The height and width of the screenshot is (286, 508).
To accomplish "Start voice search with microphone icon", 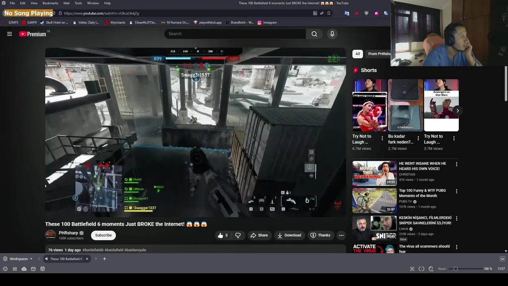I will 332,34.
